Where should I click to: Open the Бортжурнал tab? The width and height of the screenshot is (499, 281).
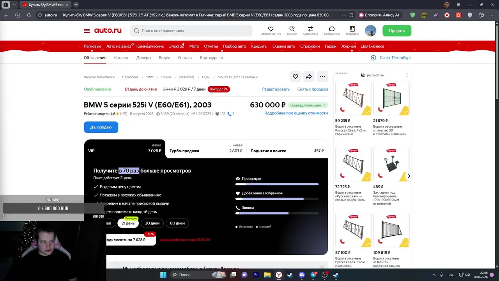(x=211, y=58)
